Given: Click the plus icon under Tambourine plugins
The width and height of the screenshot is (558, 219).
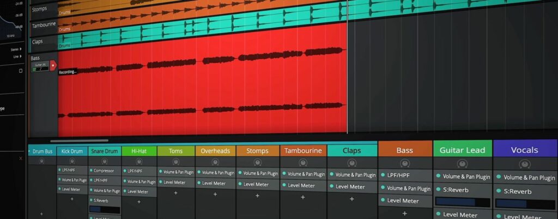Looking at the screenshot, I should click(302, 197).
